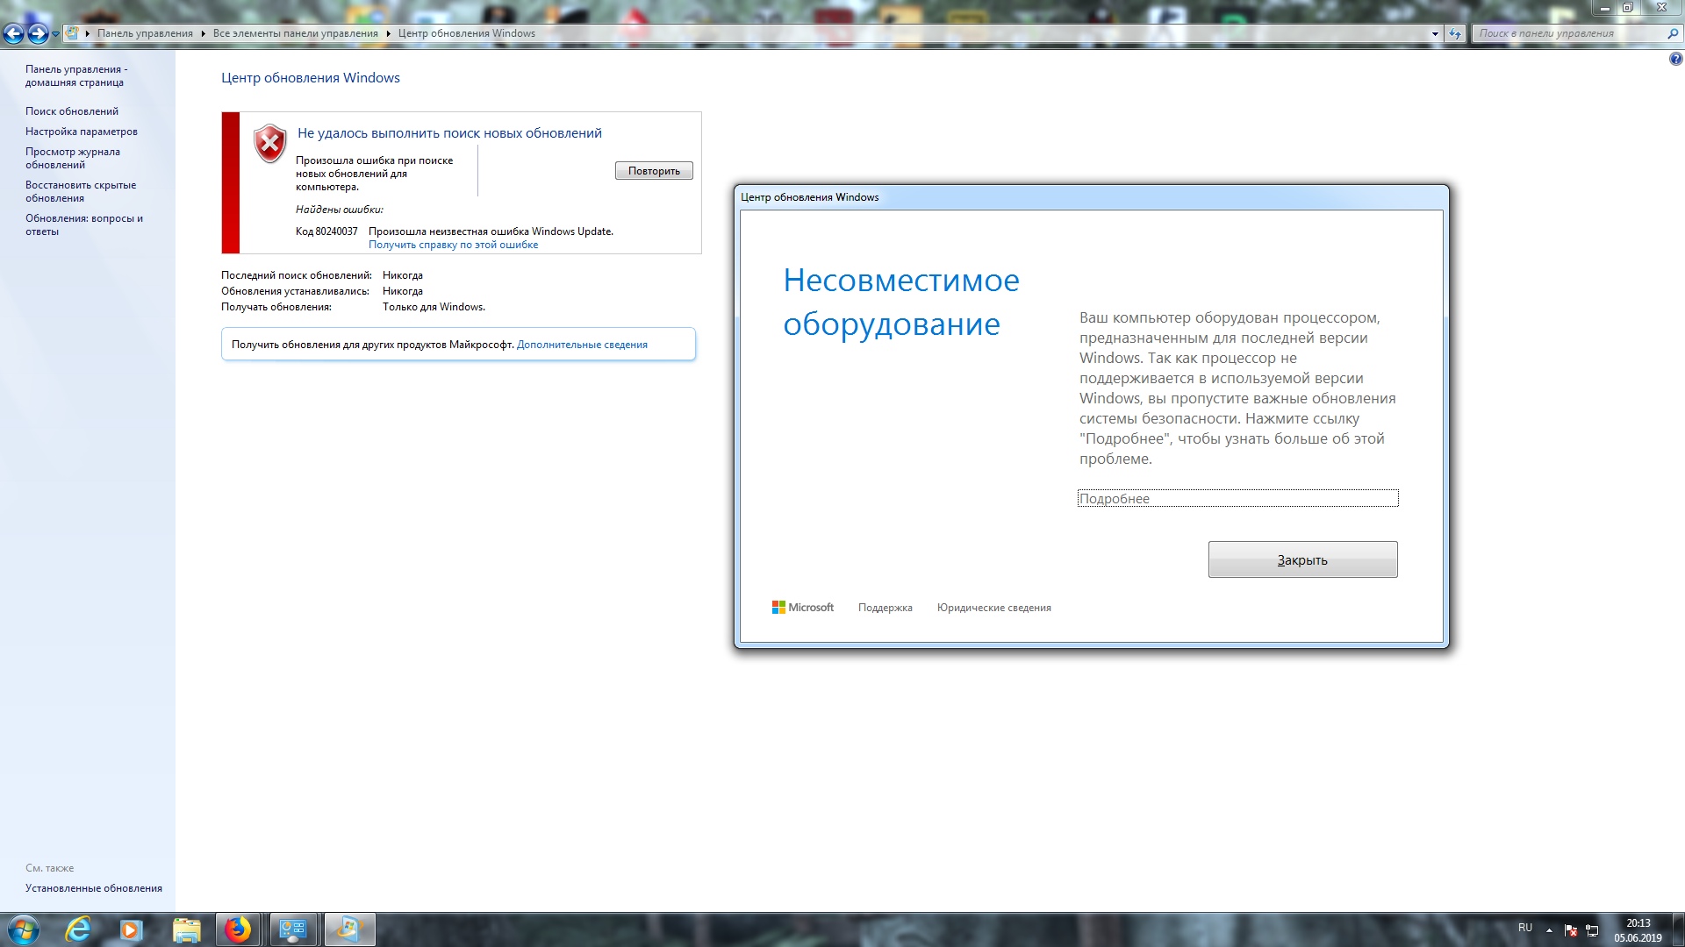
Task: Click the Microsoft logo in the dialog
Action: click(802, 607)
